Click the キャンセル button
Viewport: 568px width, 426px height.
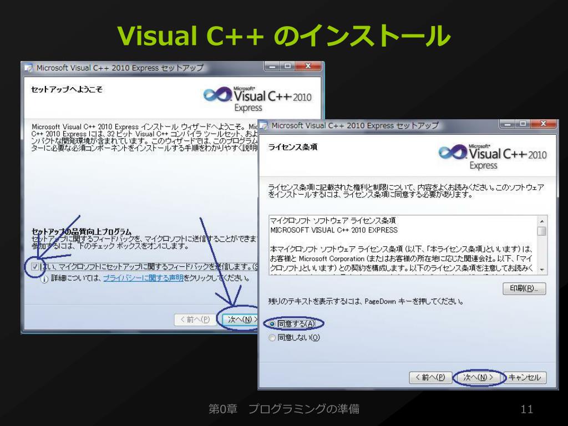pyautogui.click(x=525, y=377)
